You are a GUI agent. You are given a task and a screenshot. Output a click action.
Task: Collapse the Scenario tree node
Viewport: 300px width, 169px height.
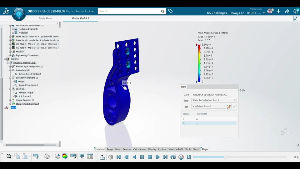pos(5,59)
